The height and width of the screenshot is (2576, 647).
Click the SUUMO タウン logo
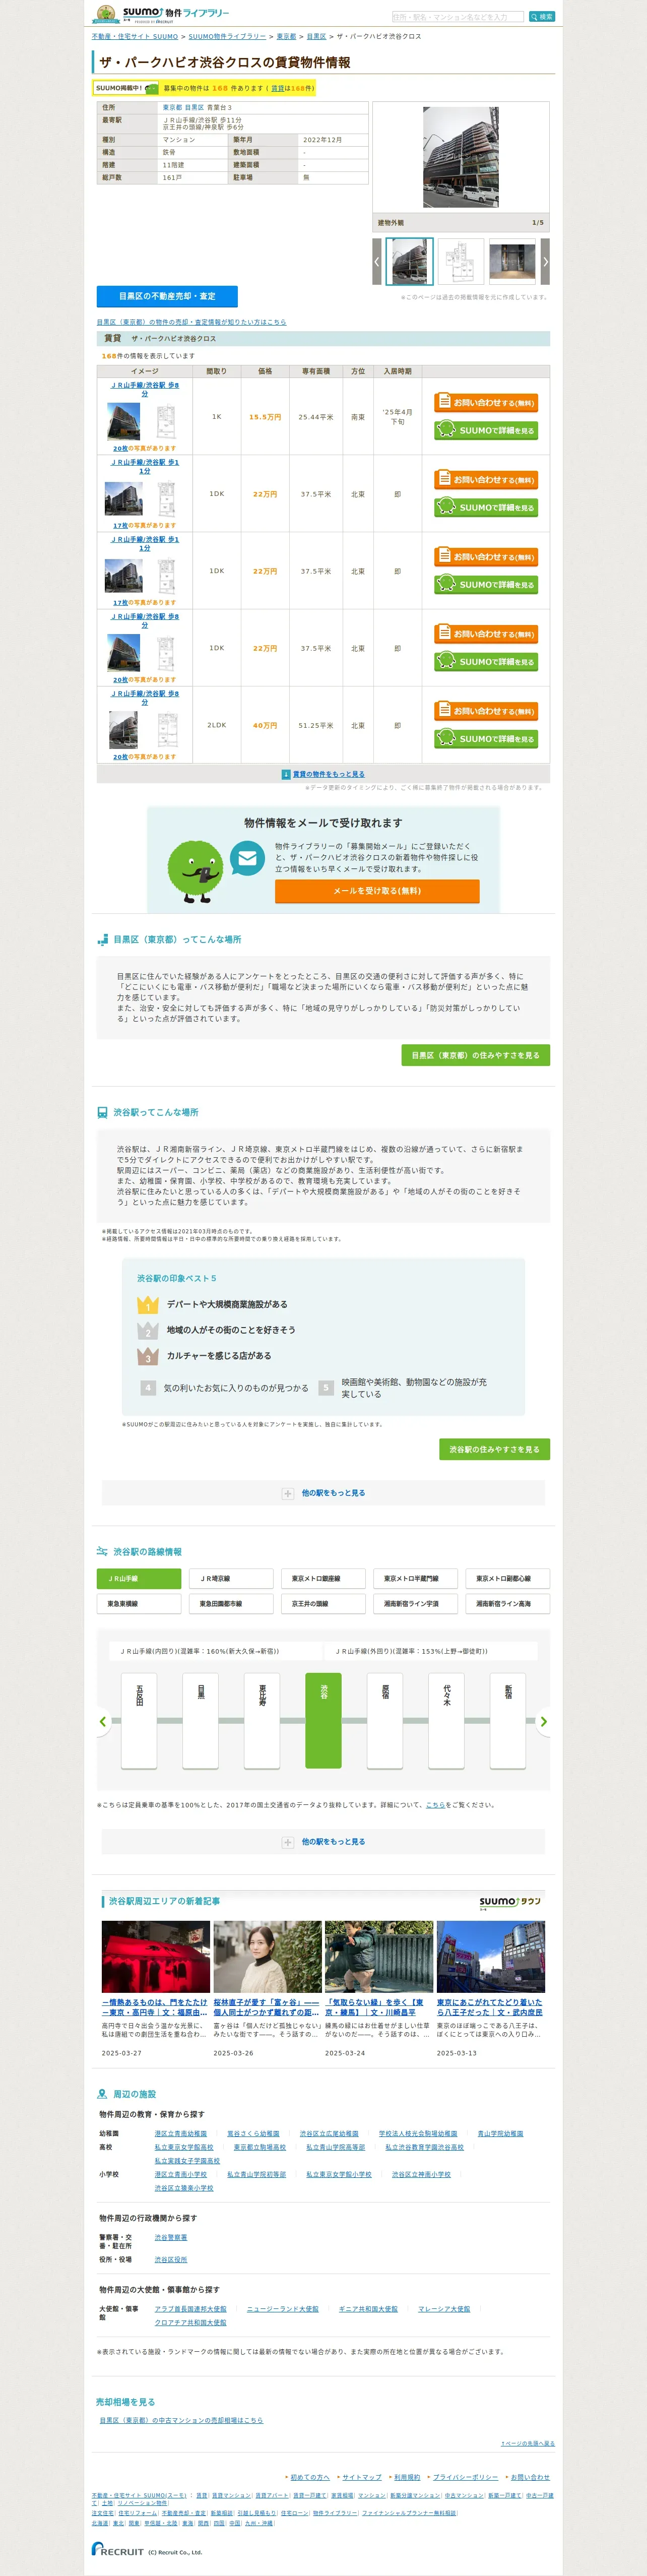tap(510, 1903)
